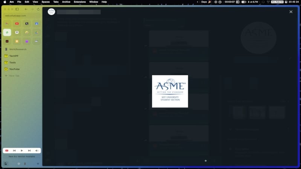Screen dimensions: 301x169
Task: Click the battery status icon in menu bar
Action: click(x=244, y=2)
